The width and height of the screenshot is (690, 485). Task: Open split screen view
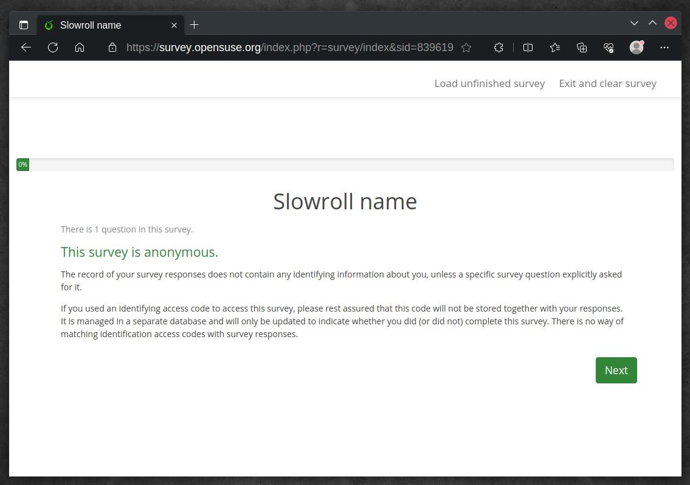coord(528,47)
